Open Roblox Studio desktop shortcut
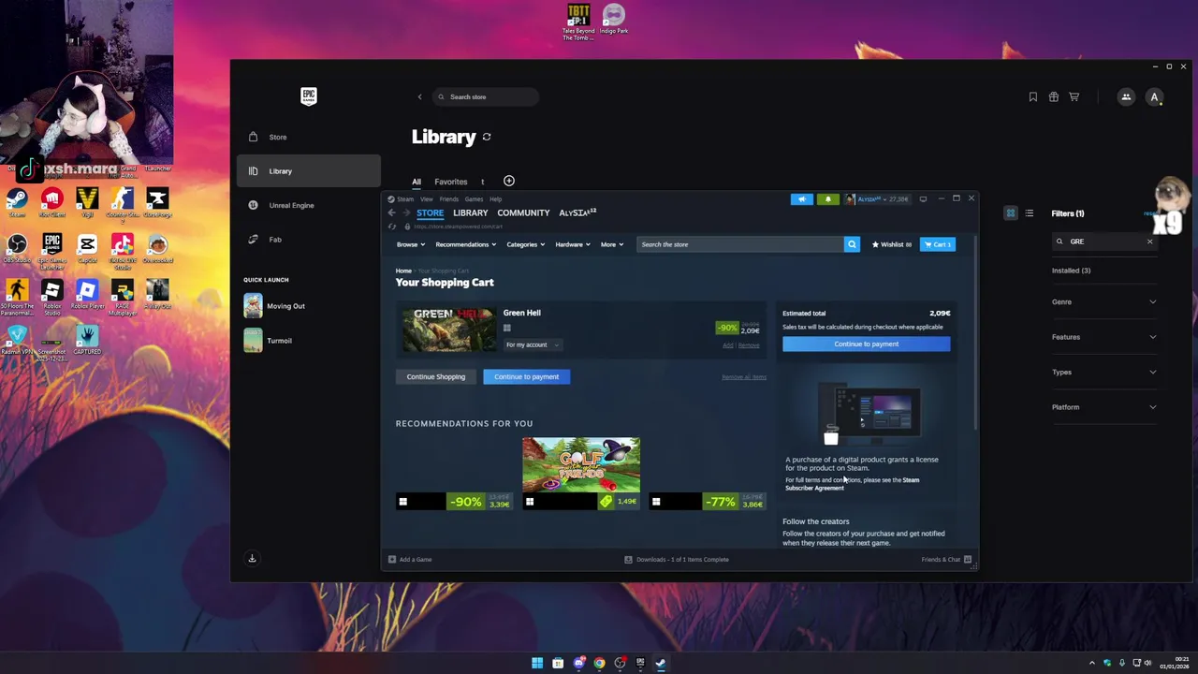 (51, 295)
